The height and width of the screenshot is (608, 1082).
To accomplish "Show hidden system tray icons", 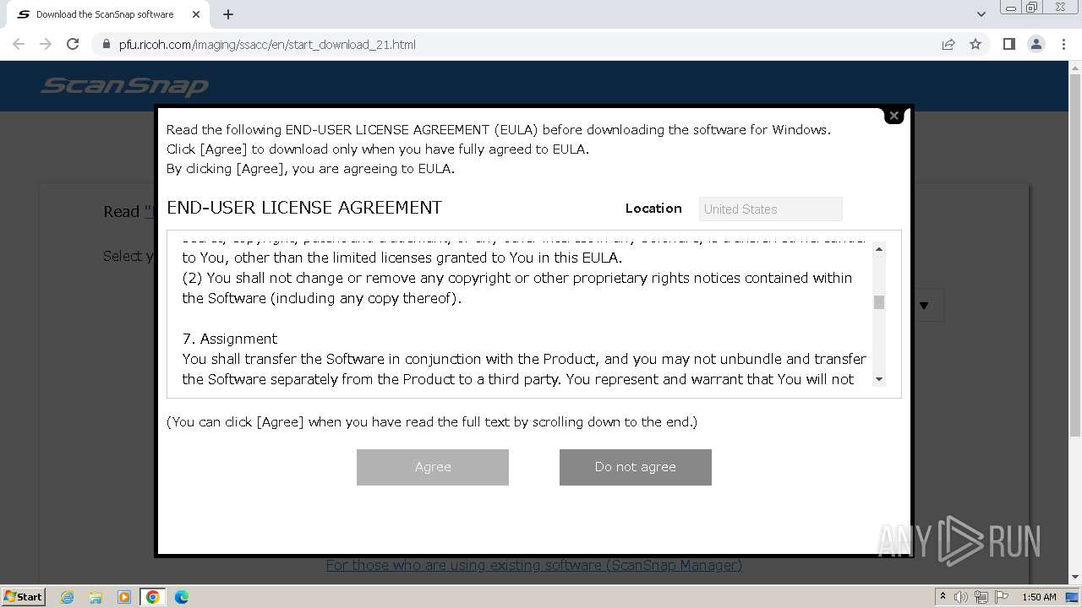I will click(943, 597).
